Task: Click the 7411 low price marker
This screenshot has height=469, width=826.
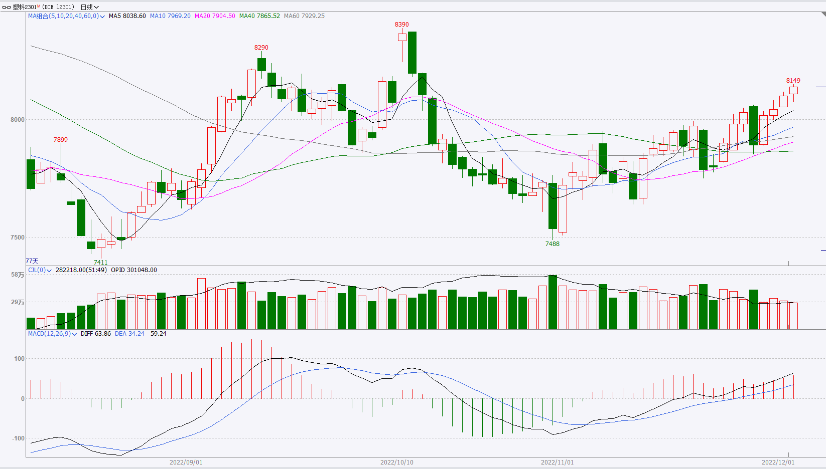Action: pos(100,262)
